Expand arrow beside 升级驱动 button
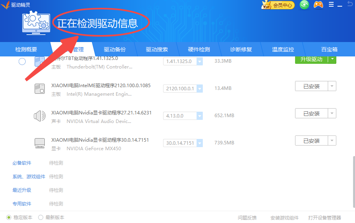Viewport: 355px width, 223px height. point(332,59)
